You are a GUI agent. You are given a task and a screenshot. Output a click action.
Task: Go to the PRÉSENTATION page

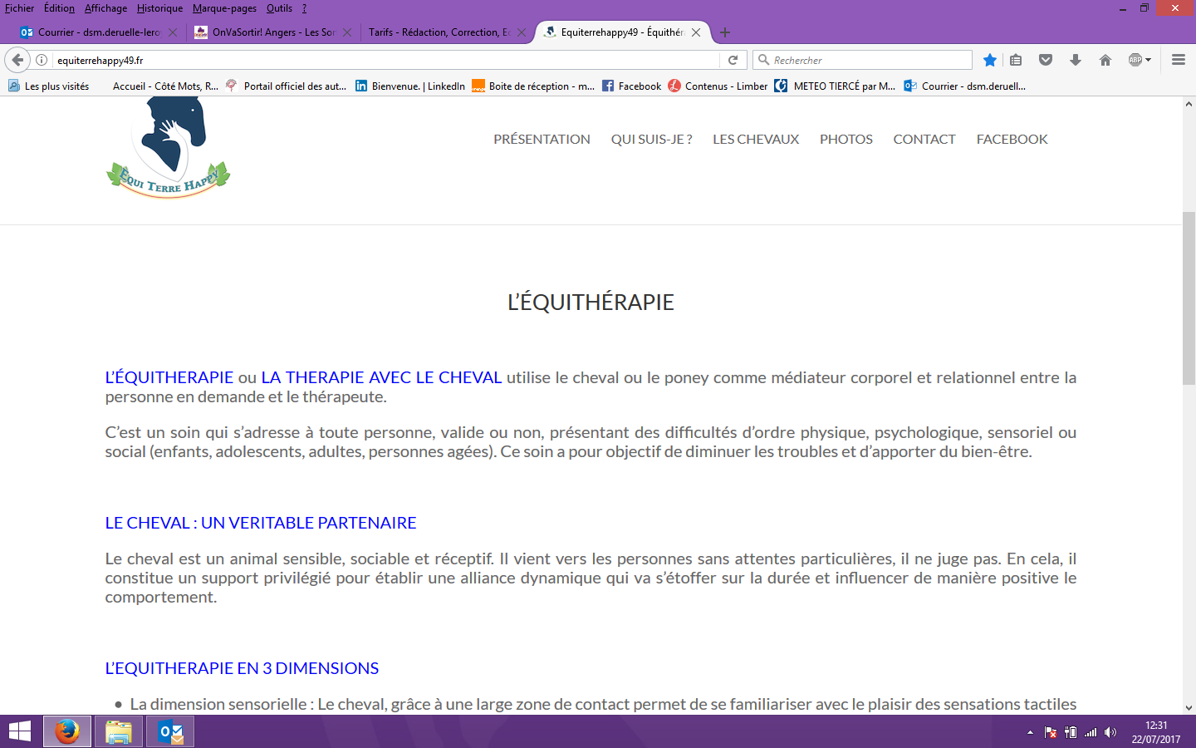(x=542, y=140)
